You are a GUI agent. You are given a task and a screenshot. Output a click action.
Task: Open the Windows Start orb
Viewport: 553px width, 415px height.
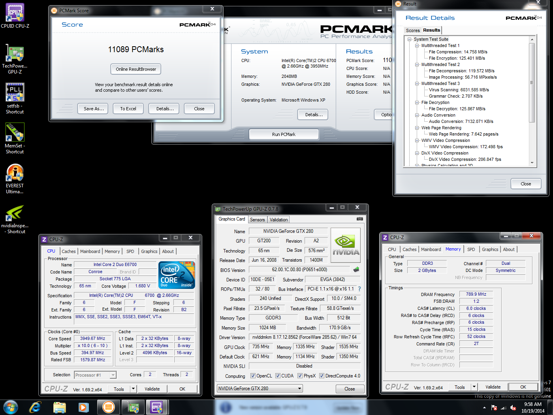coord(11,407)
